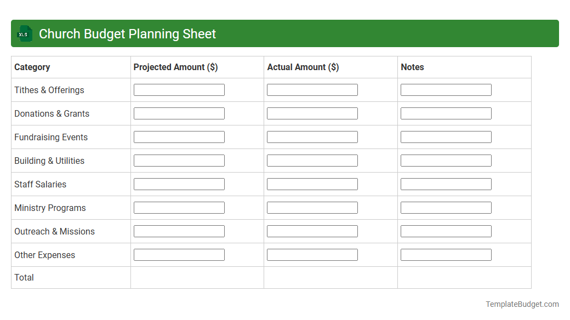Click the Staff Salaries row label
The width and height of the screenshot is (570, 320).
click(x=40, y=184)
